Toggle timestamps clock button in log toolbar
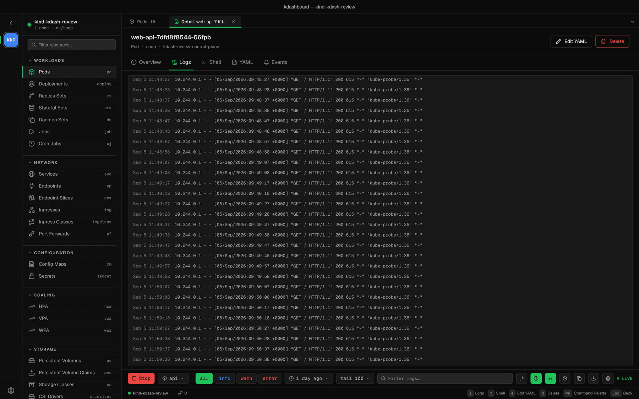Screen dimensions: 639x399 (x=536, y=378)
